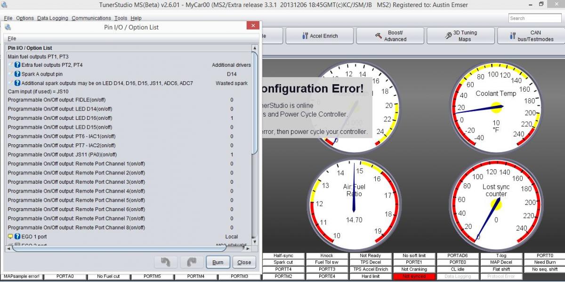Click the redo arrow button
Image resolution: width=565 pixels, height=282 pixels.
(191, 262)
